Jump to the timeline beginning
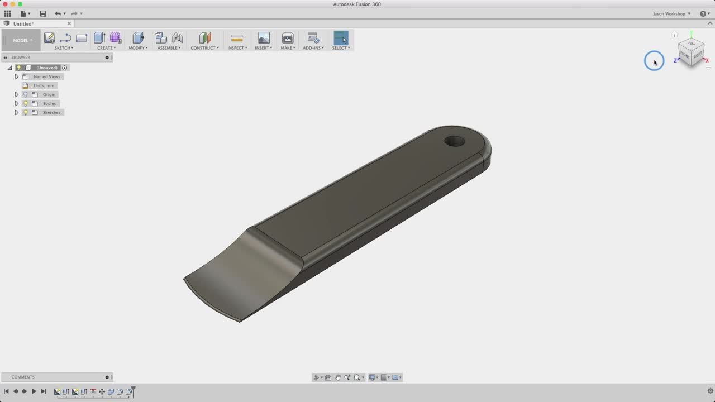The image size is (715, 402). (x=6, y=391)
